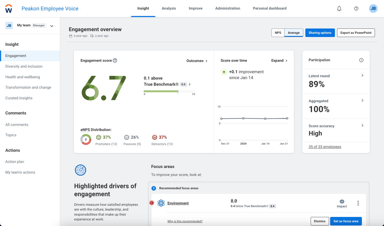The height and width of the screenshot is (226, 384).
Task: Open the Administration section
Action: click(227, 8)
